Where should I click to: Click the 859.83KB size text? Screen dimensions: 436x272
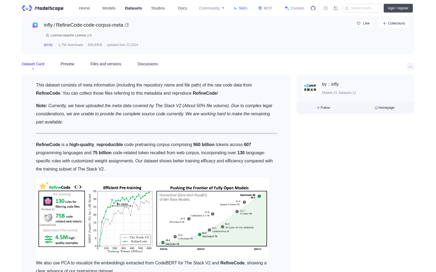(x=95, y=45)
